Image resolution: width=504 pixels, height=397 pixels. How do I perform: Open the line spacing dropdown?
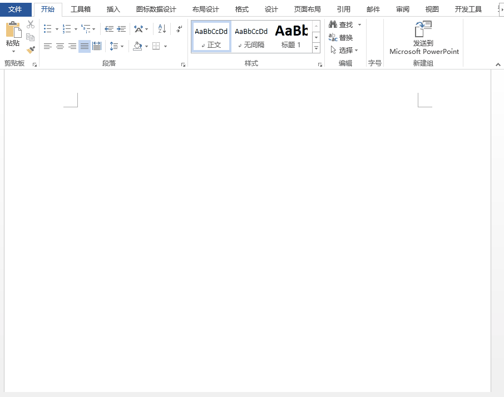(x=121, y=46)
